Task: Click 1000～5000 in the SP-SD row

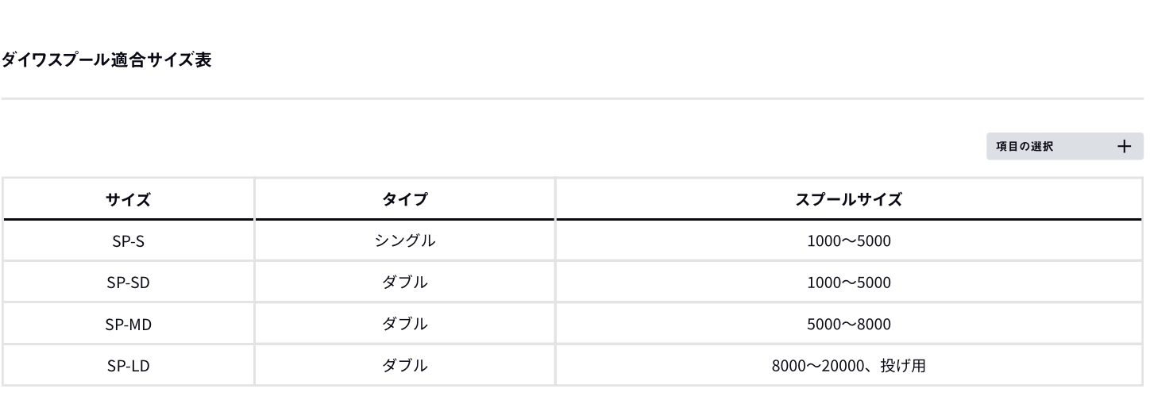Action: [848, 283]
